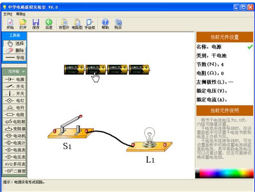The image size is (255, 192).
Task: Choose the 删除 eraser tool button
Action: [14, 51]
